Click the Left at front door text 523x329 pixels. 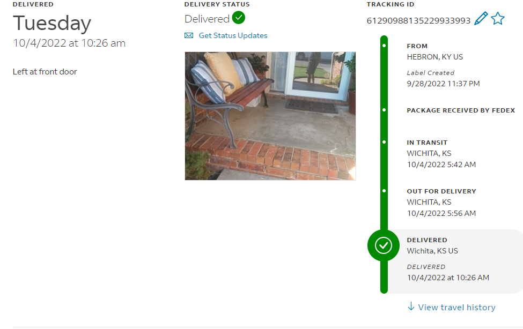(x=45, y=72)
